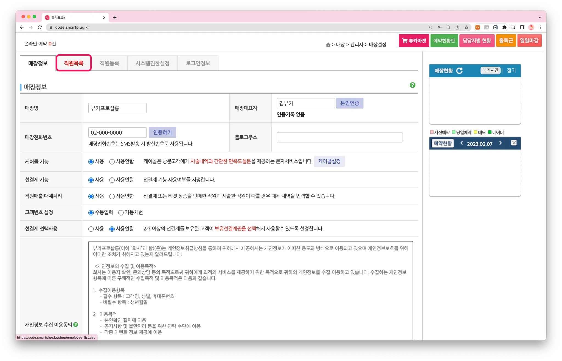Select 자동채번 for 고객번호 설정
562x361 pixels.
coord(121,213)
